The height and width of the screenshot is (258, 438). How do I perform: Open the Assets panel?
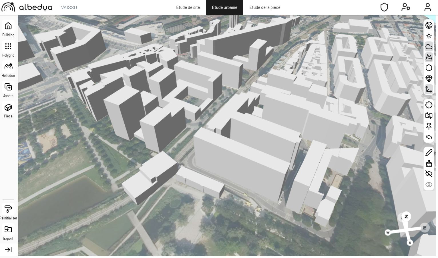8,90
